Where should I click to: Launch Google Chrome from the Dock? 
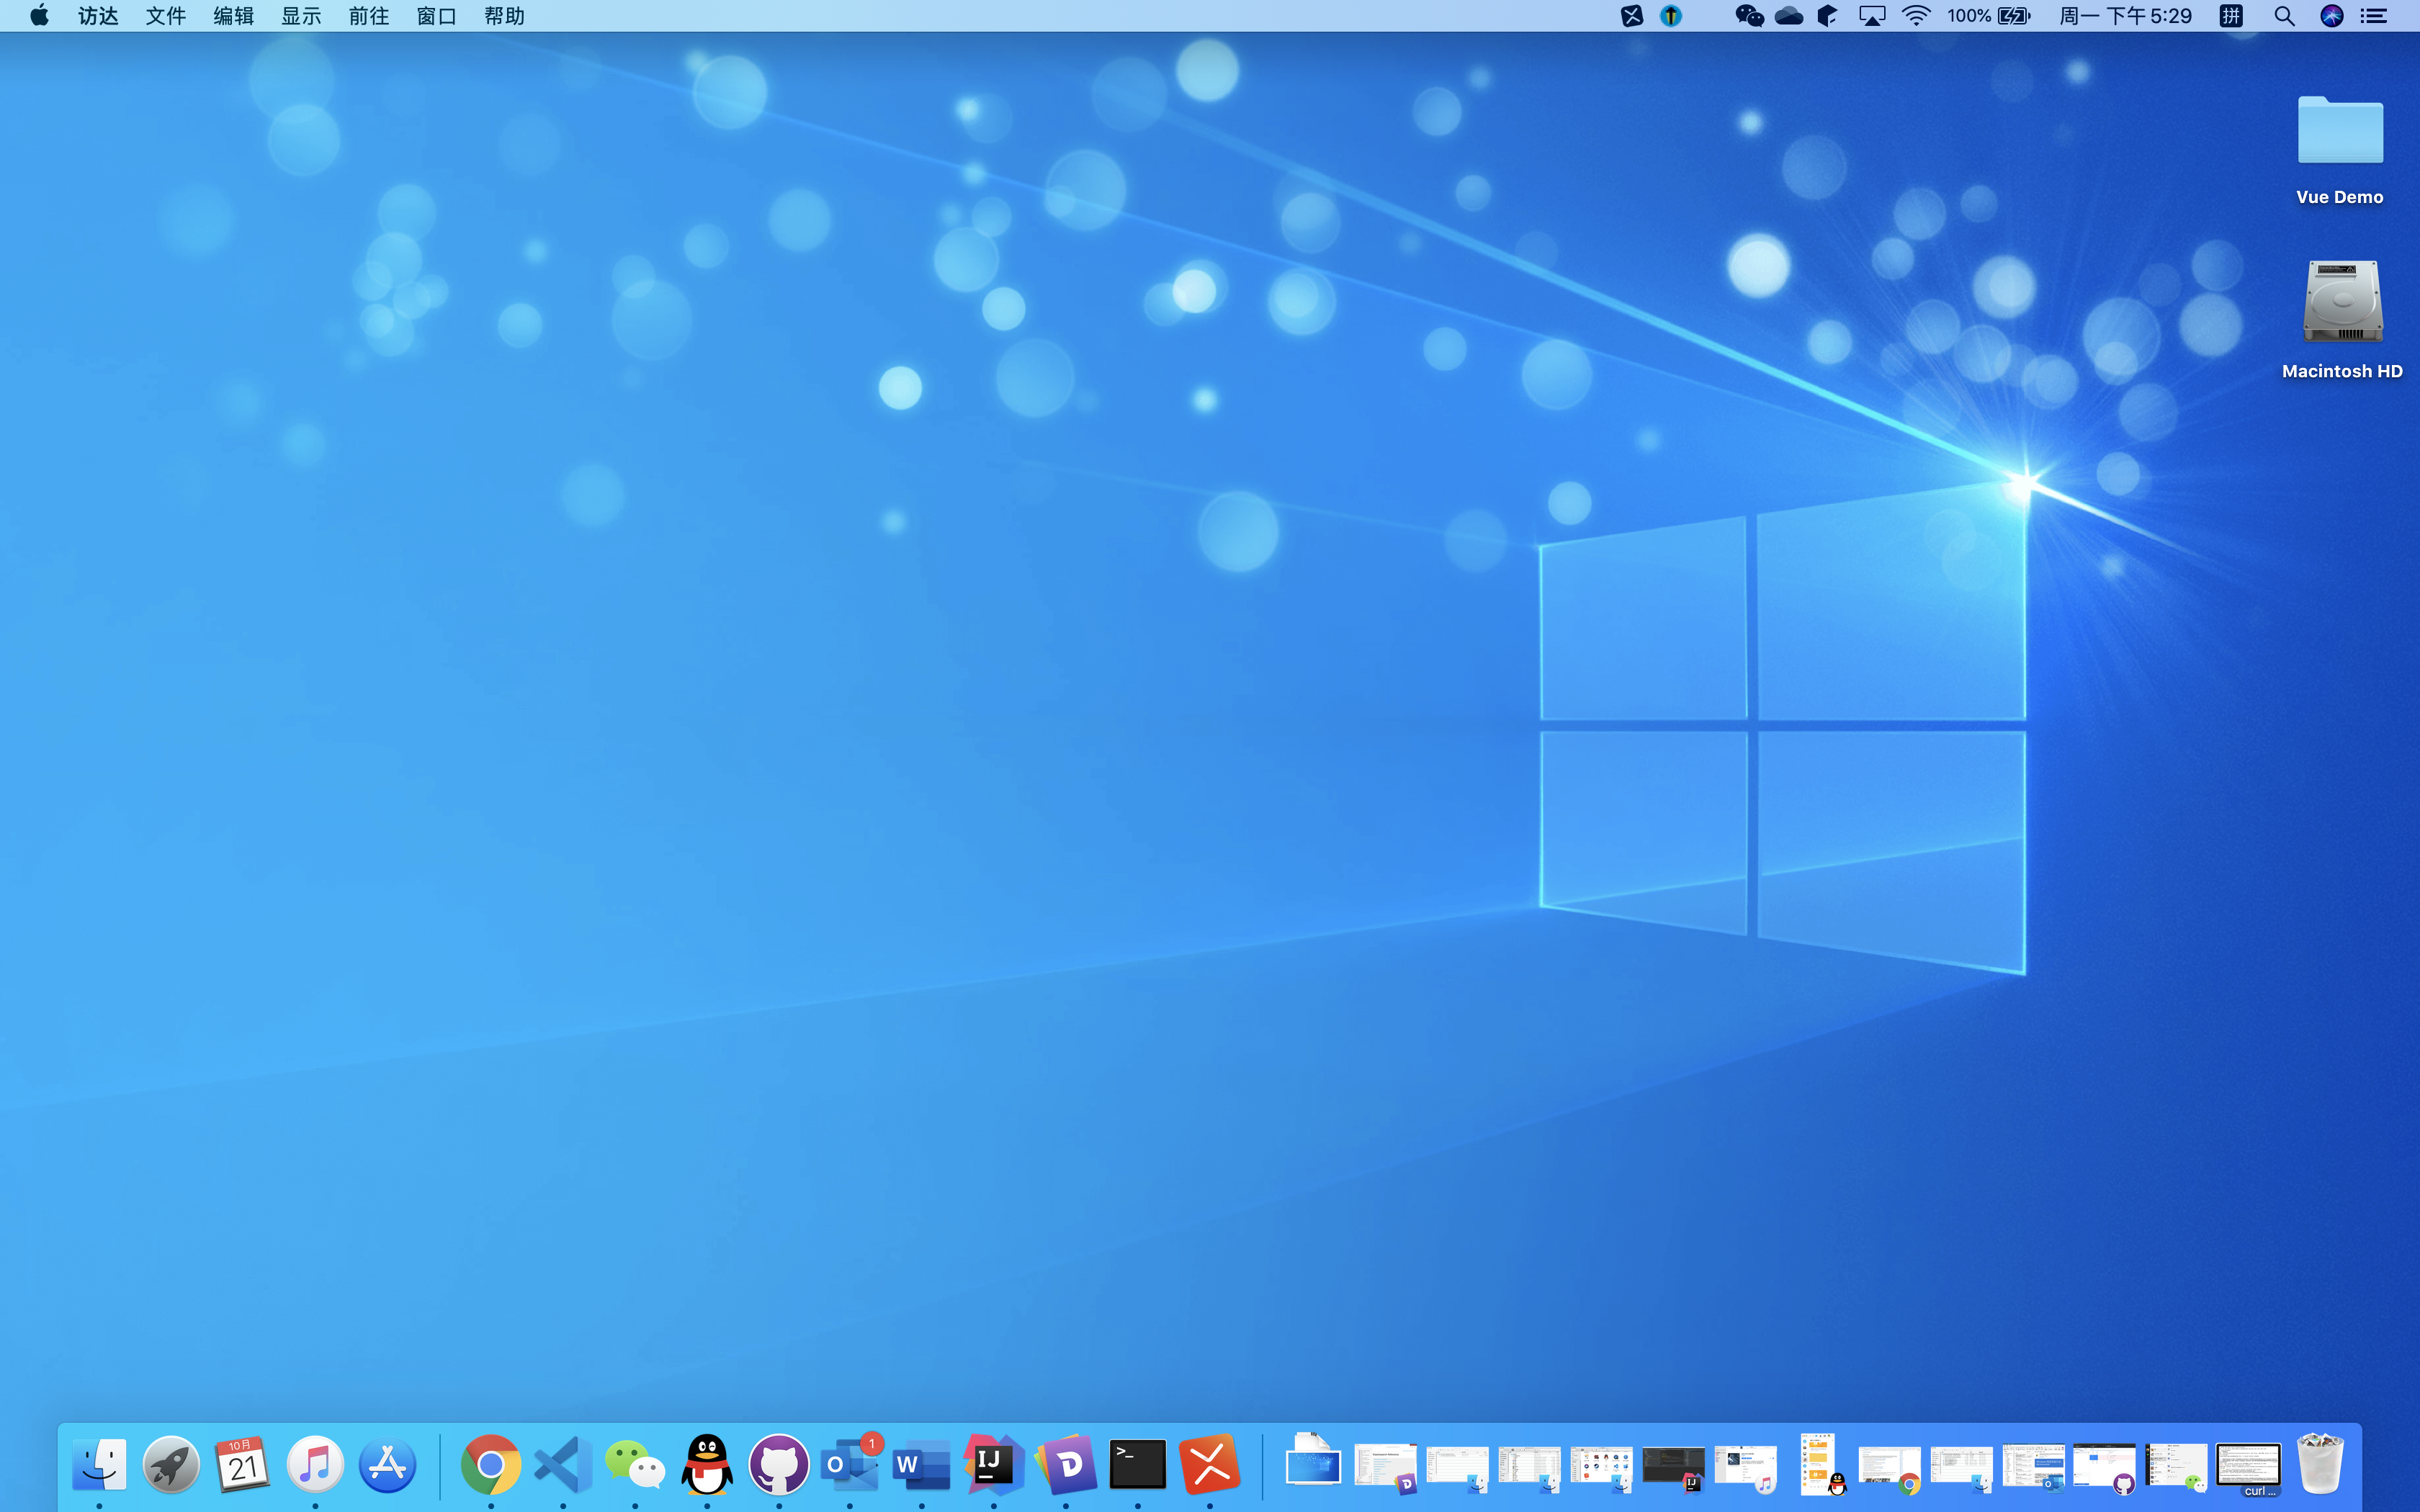tap(491, 1465)
